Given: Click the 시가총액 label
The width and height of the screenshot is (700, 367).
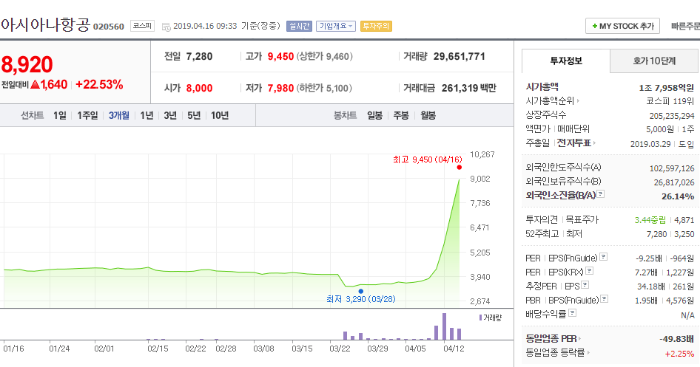Looking at the screenshot, I should click(x=542, y=87).
